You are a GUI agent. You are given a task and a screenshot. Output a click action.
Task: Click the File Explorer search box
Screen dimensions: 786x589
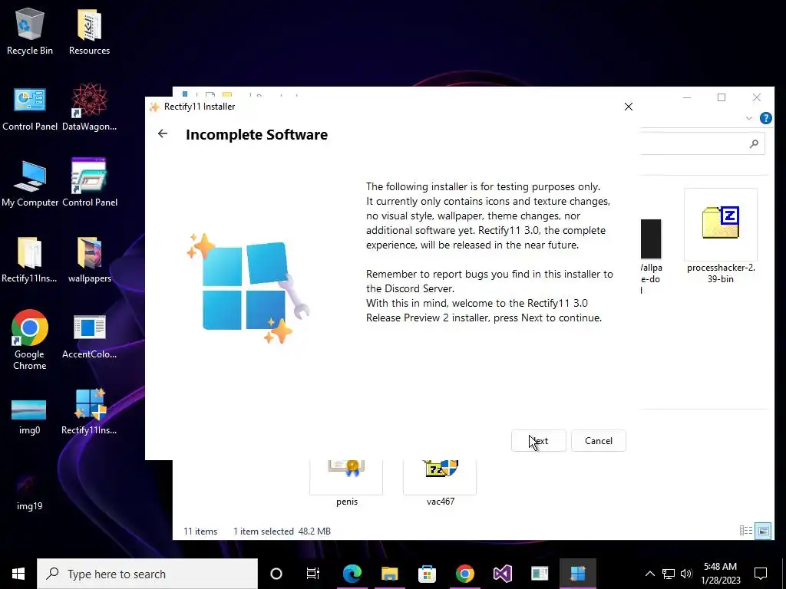pos(702,144)
